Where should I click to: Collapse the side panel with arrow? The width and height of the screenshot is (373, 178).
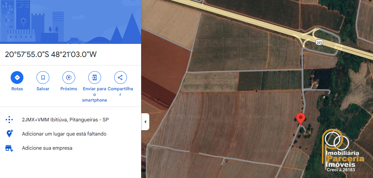click(x=145, y=122)
